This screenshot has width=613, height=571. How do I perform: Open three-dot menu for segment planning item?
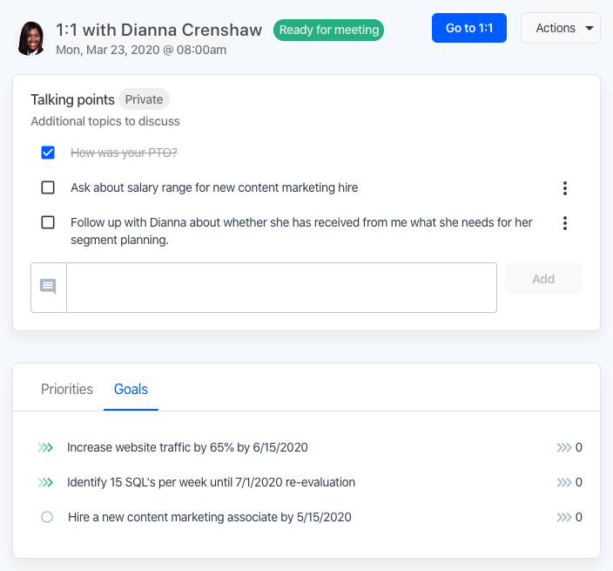565,223
